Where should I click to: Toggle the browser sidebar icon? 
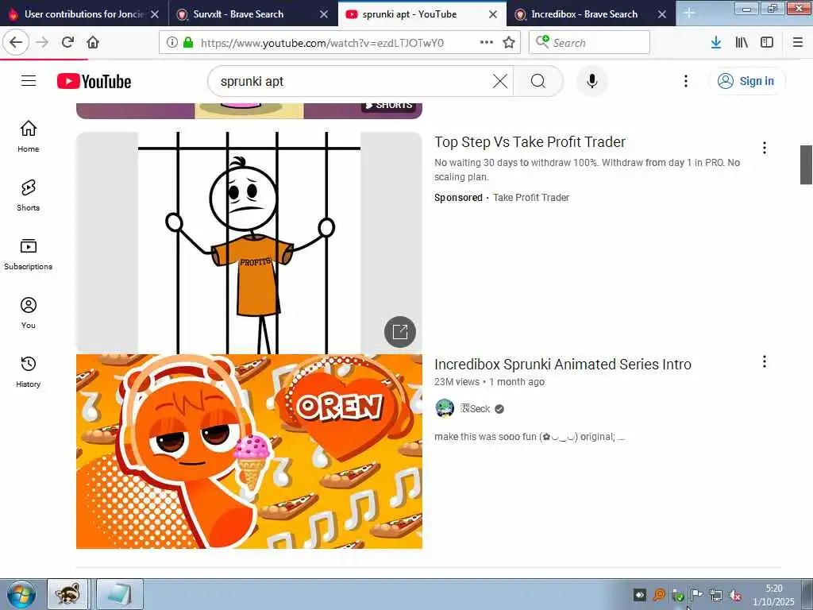coord(767,43)
